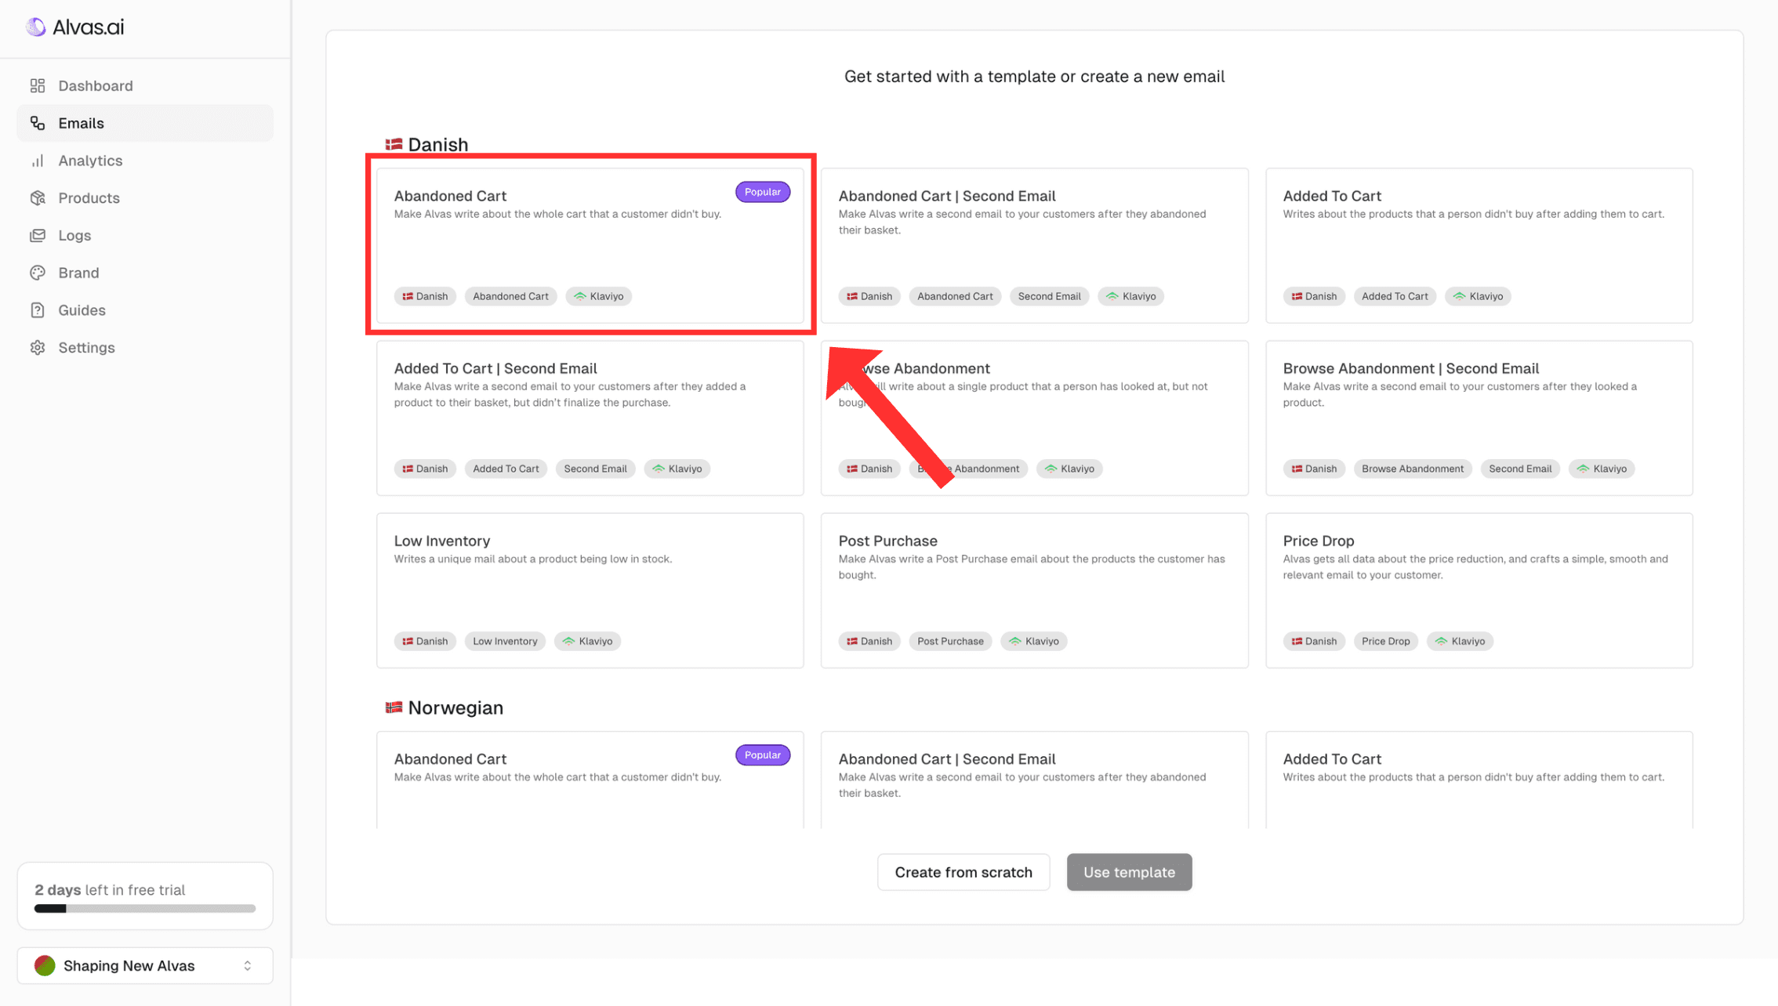Image resolution: width=1778 pixels, height=1006 pixels.
Task: Click the Logs icon in sidebar
Action: [38, 235]
